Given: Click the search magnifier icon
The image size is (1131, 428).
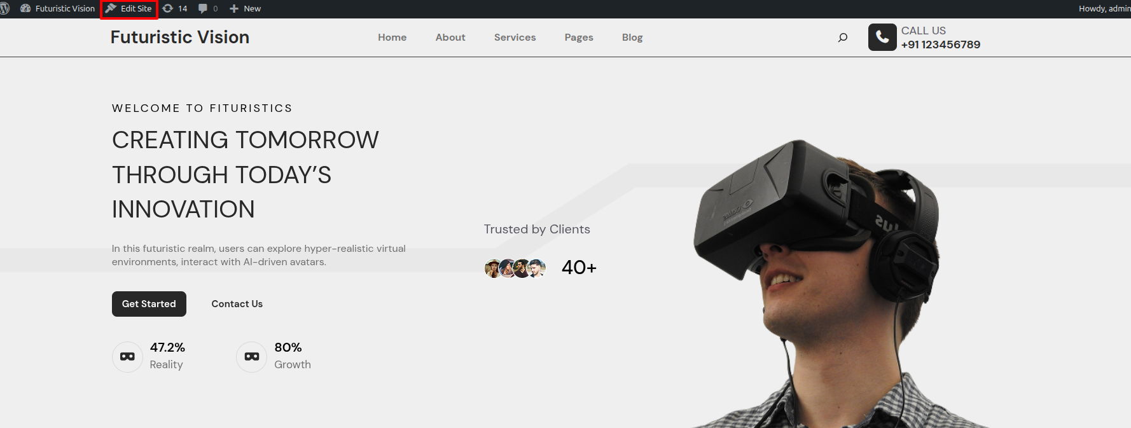Looking at the screenshot, I should tap(843, 38).
